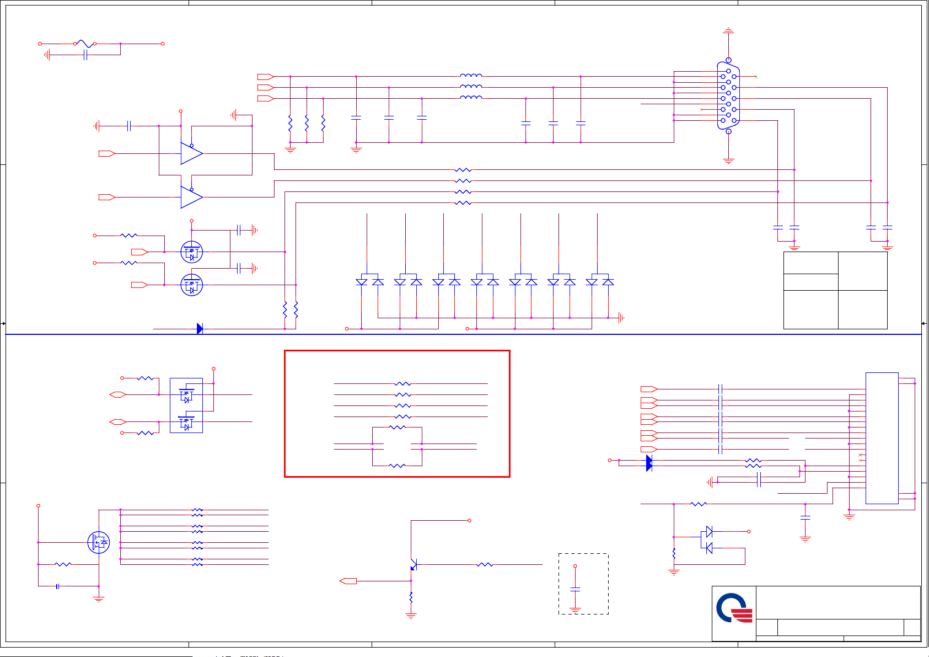Click the lower bidirectional port near the dual MOSFET
This screenshot has width=929, height=657.
click(118, 422)
